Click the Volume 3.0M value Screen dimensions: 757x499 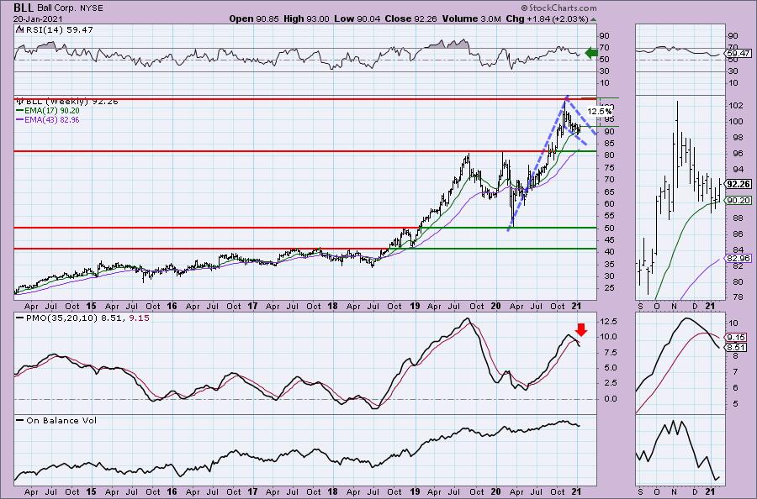pyautogui.click(x=471, y=18)
